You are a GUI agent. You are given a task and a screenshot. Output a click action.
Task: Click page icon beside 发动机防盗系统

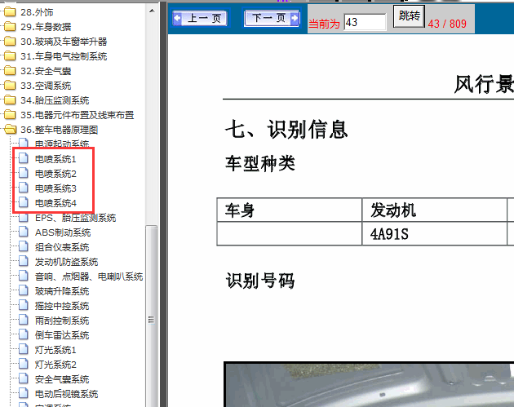point(24,261)
